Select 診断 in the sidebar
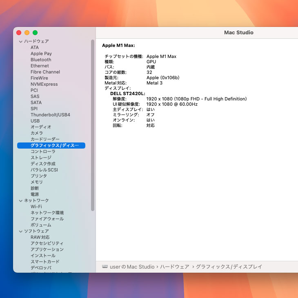The height and width of the screenshot is (298, 298). click(x=35, y=188)
